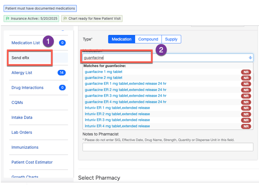This screenshot has width=259, height=185.
Task: Select the Medication type option
Action: click(122, 39)
